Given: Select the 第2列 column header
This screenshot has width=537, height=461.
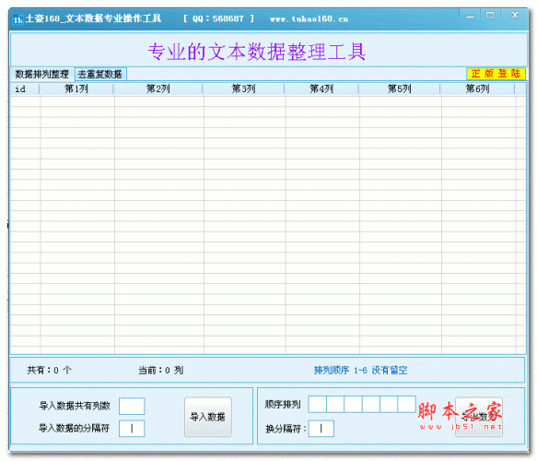Looking at the screenshot, I should click(x=158, y=89).
